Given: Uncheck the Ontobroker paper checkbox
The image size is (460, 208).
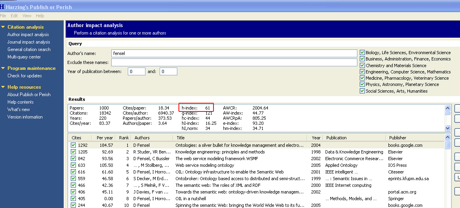Looking at the screenshot, I should pyautogui.click(x=74, y=179).
